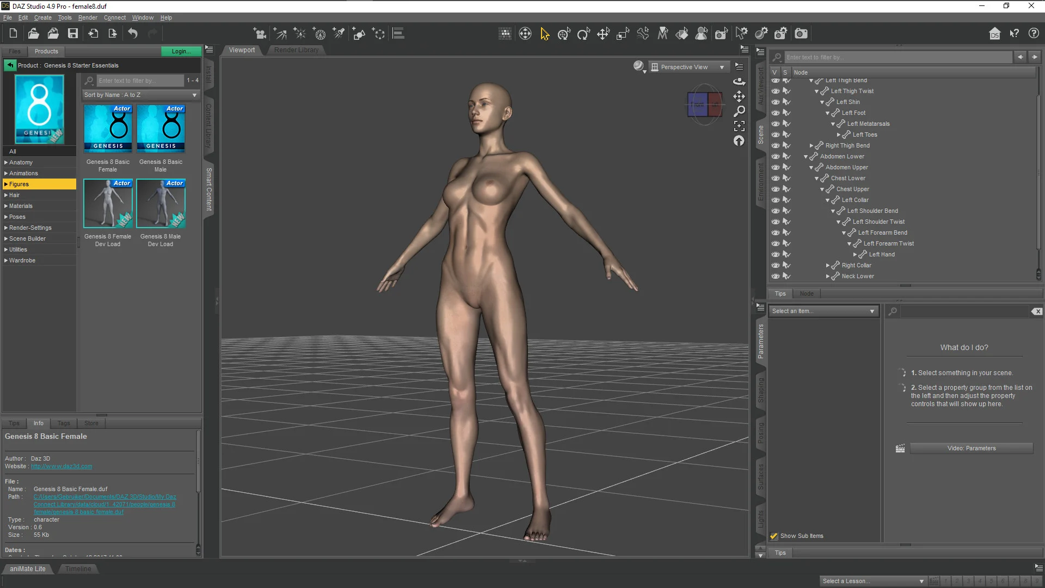
Task: Create a new null object
Action: point(378,34)
